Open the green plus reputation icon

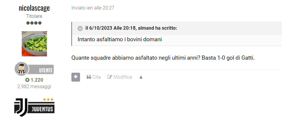(x=27, y=80)
